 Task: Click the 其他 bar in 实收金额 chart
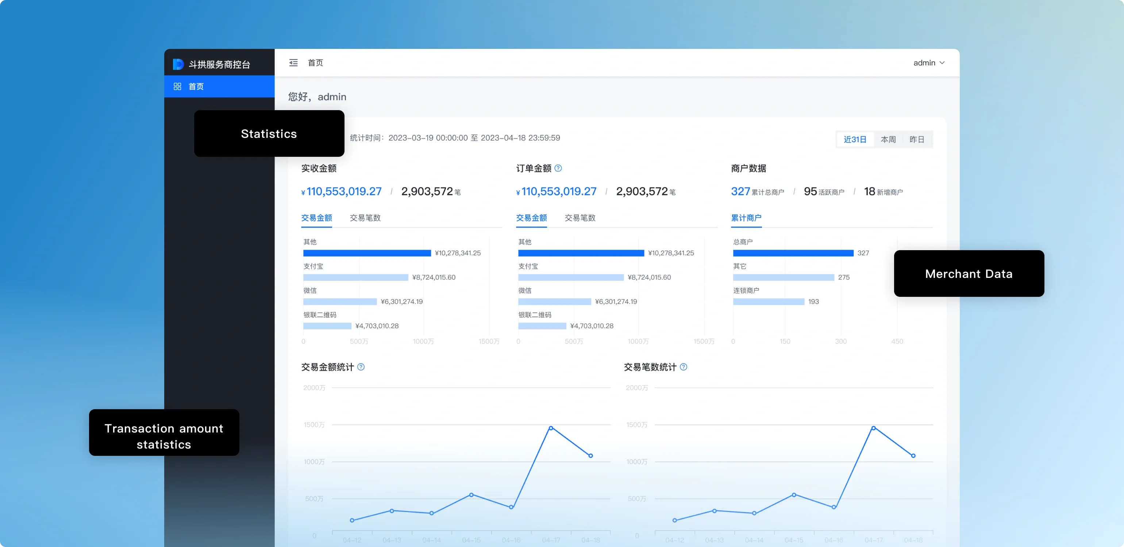pos(366,253)
